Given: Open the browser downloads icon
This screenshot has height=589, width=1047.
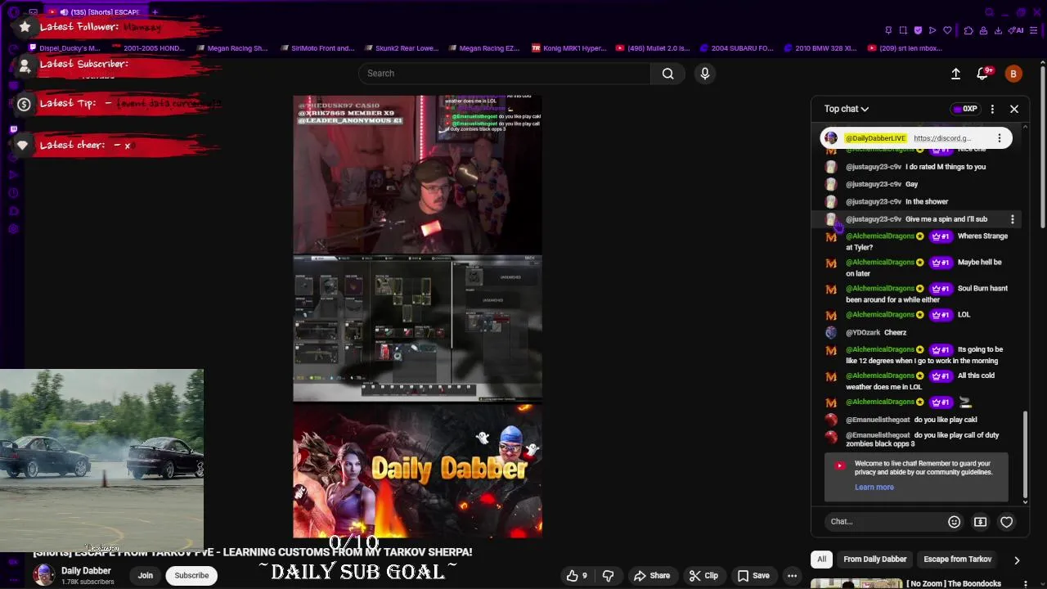Looking at the screenshot, I should (x=998, y=30).
